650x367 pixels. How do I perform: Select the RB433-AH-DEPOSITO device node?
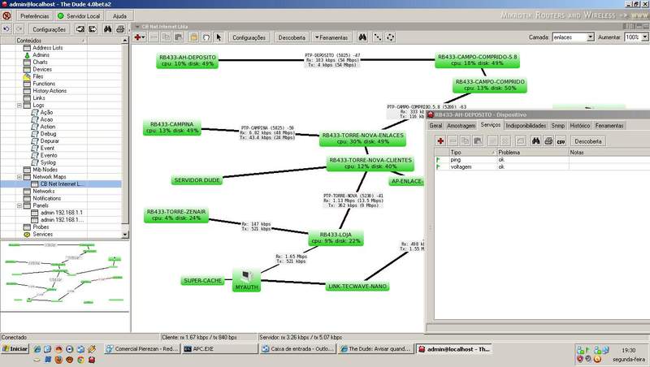[x=188, y=60]
